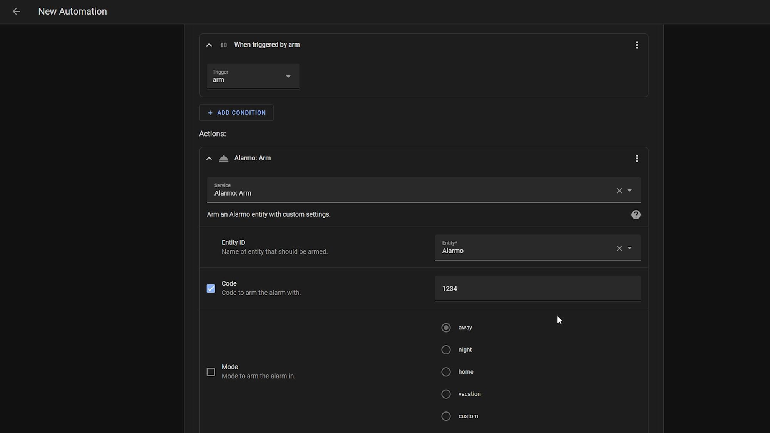Click the 'New Automation' page title
This screenshot has height=433, width=770.
[x=73, y=12]
